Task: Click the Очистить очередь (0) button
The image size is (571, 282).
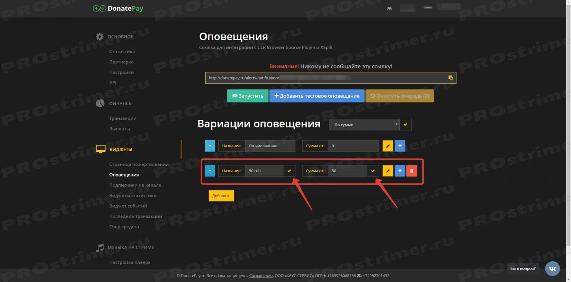Action: pos(400,96)
